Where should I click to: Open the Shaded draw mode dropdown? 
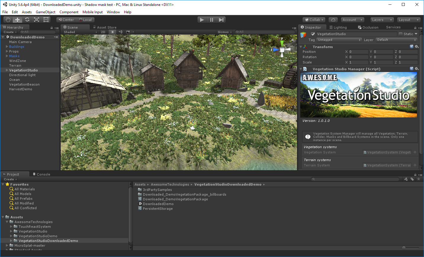(x=80, y=32)
